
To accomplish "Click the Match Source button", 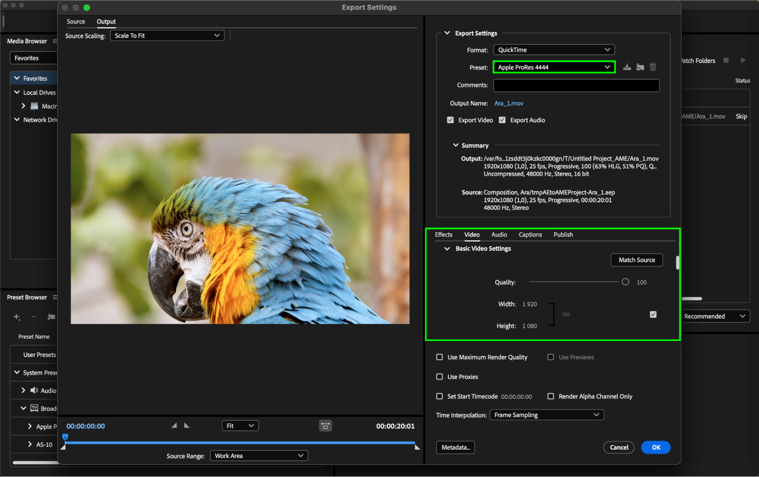I will coord(636,260).
